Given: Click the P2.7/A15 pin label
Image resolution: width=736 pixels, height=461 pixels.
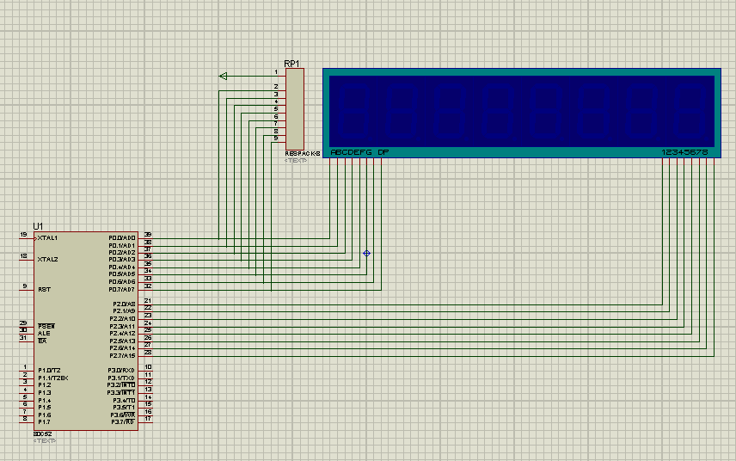Looking at the screenshot, I should pyautogui.click(x=122, y=356).
